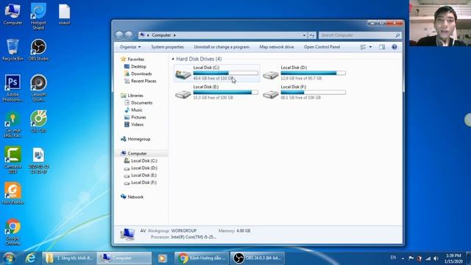The height and width of the screenshot is (265, 471).
Task: Open the Letasoft Sound desktop shortcut
Action: pyautogui.click(x=38, y=88)
